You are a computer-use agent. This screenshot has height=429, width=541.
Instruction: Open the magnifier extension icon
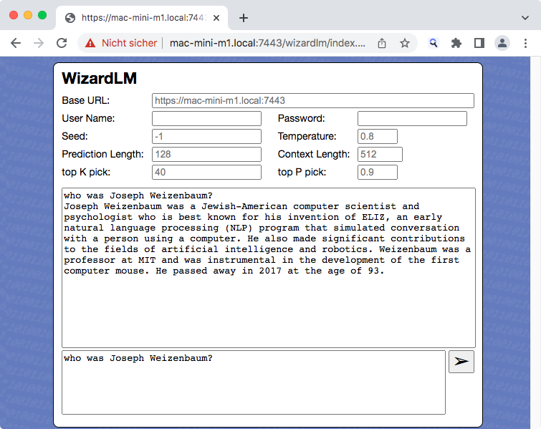point(434,43)
